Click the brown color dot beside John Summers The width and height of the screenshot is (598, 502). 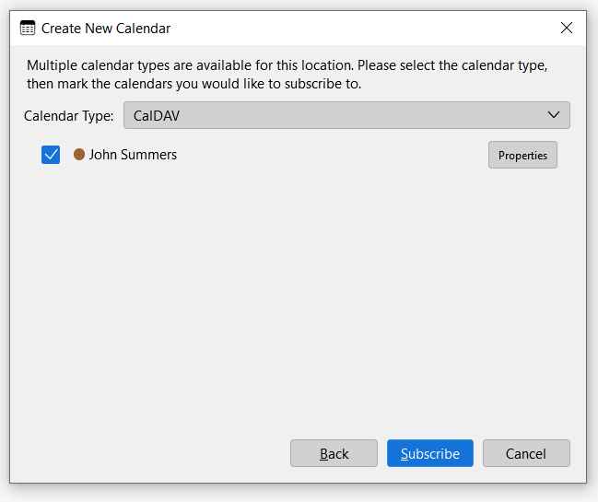point(79,155)
